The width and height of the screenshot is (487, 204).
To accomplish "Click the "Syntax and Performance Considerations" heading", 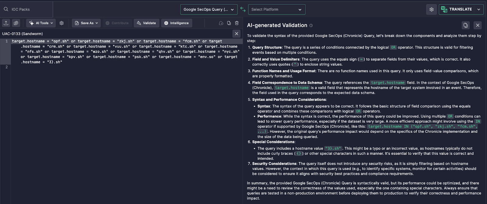I will [x=289, y=99].
